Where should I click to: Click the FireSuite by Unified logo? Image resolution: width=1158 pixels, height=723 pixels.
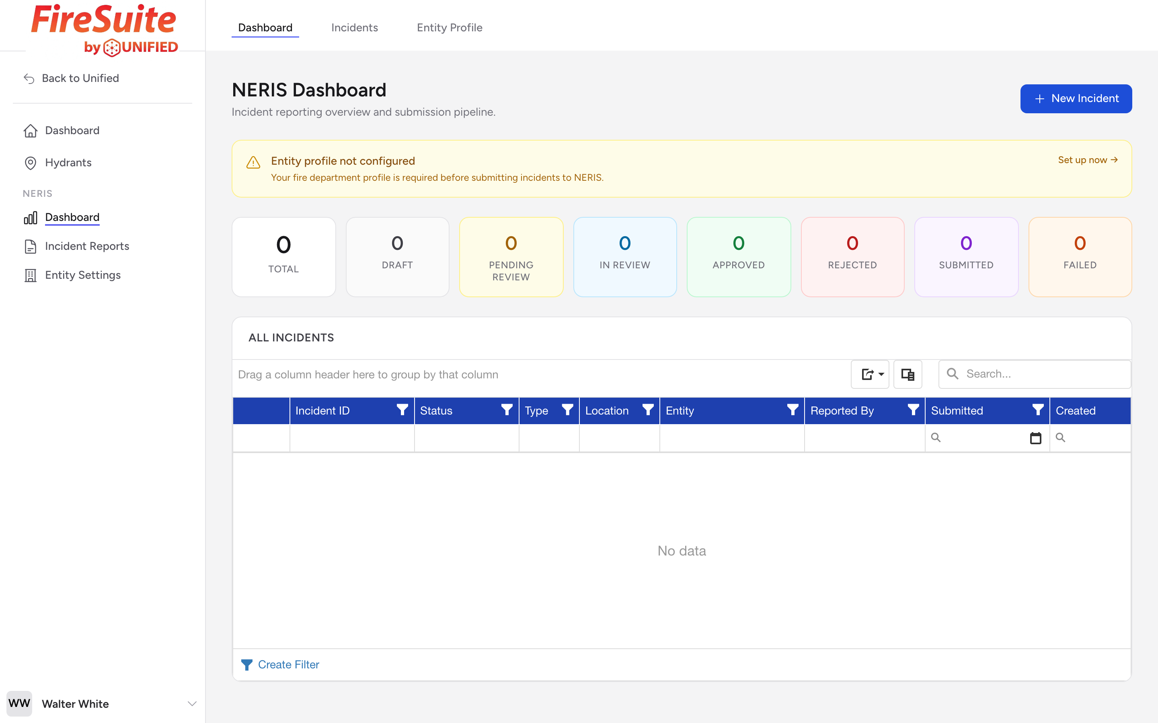click(104, 30)
